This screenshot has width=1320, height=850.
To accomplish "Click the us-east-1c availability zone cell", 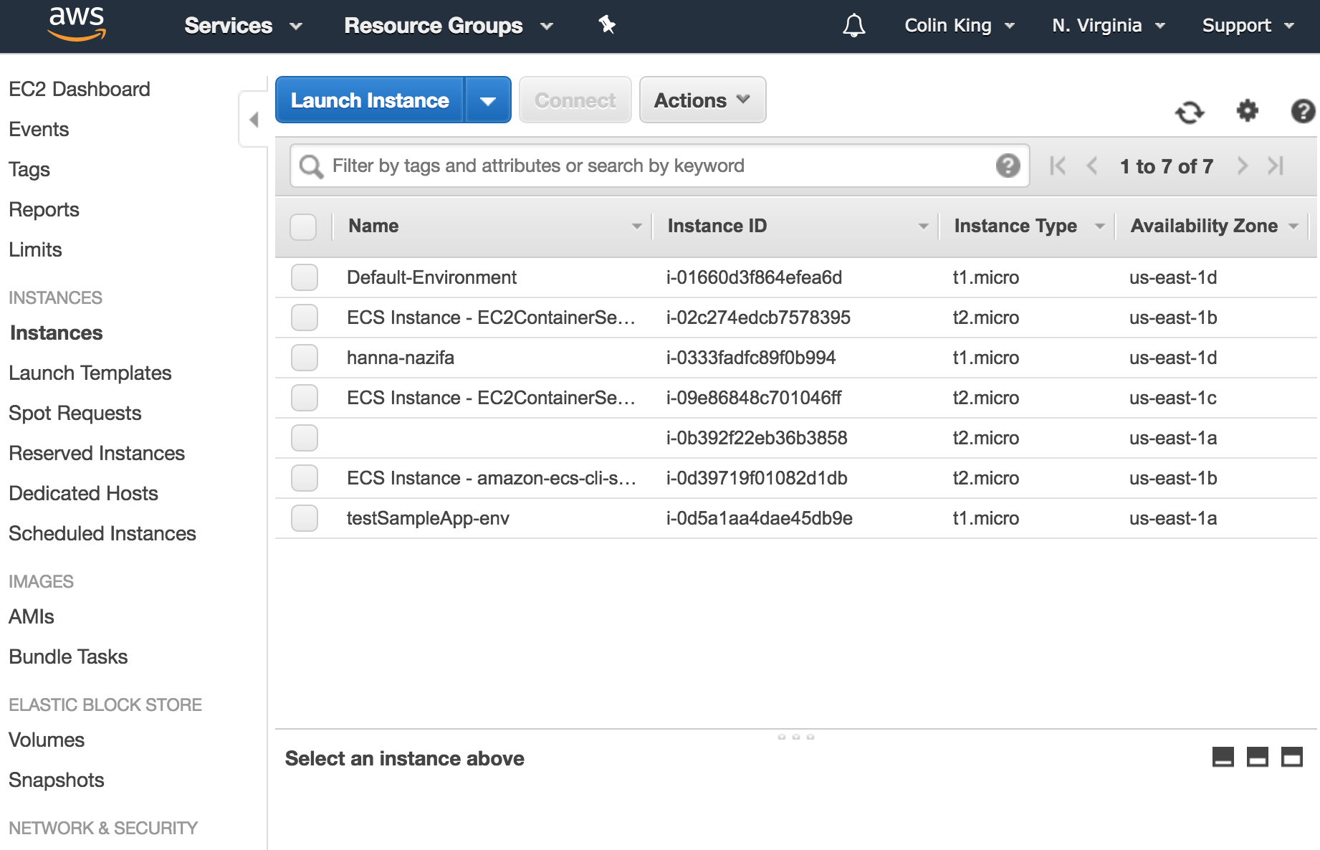I will (x=1173, y=398).
